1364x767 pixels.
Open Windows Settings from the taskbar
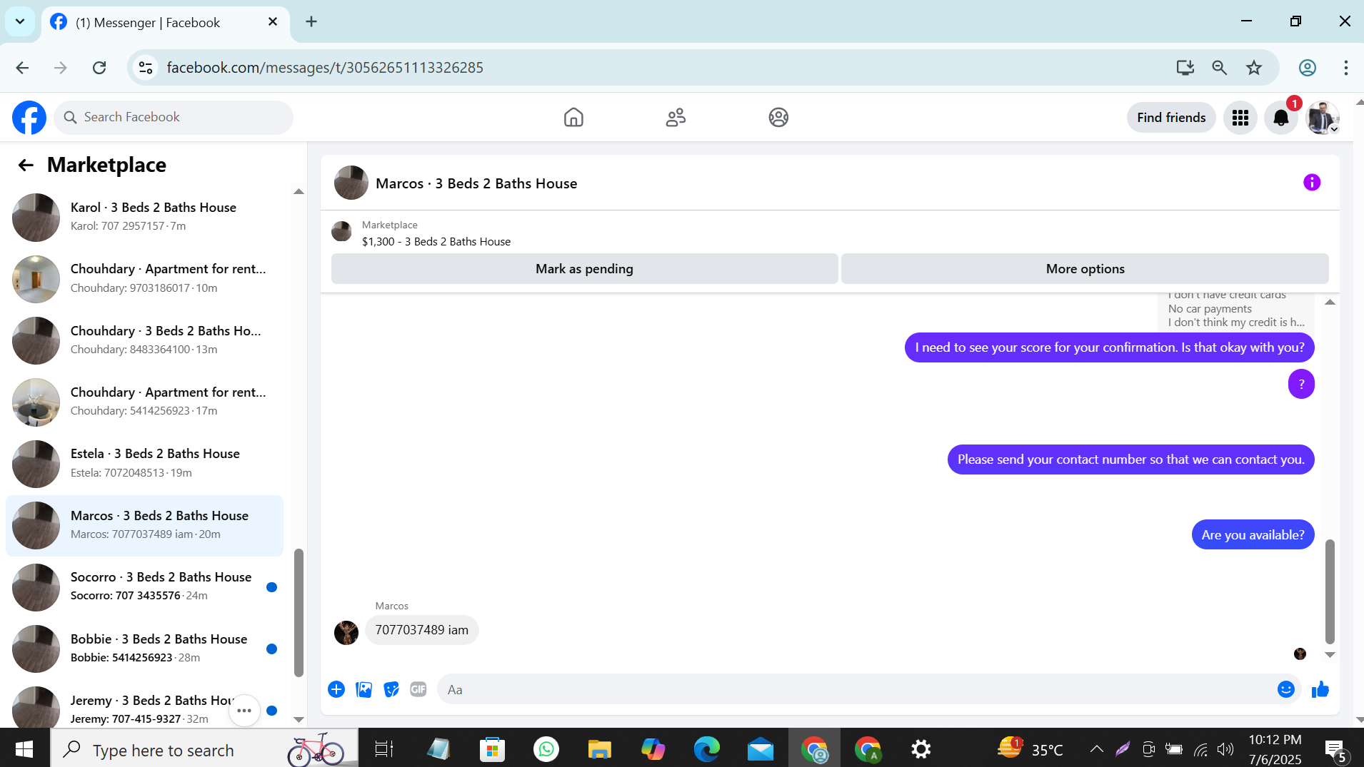921,749
